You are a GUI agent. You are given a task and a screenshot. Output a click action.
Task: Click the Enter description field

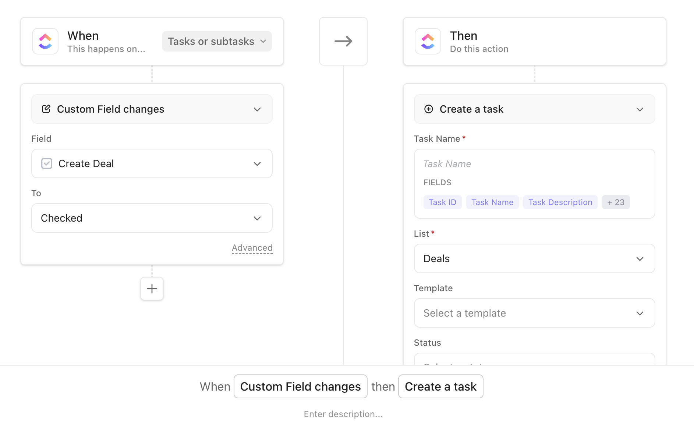coord(343,414)
